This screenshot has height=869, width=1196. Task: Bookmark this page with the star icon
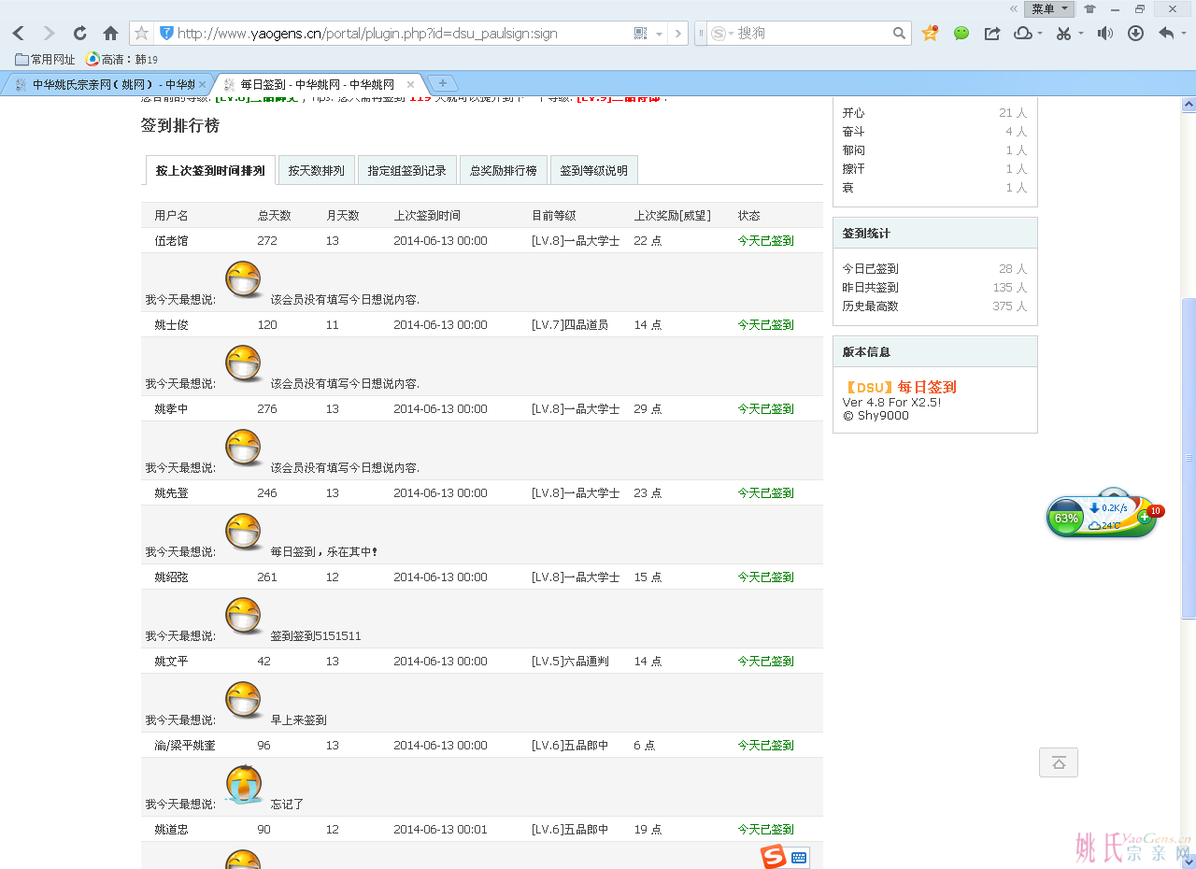coord(142,34)
